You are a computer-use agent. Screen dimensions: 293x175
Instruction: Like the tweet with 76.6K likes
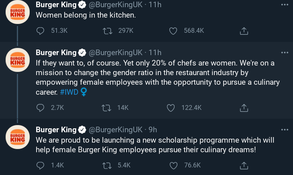tap(173, 165)
